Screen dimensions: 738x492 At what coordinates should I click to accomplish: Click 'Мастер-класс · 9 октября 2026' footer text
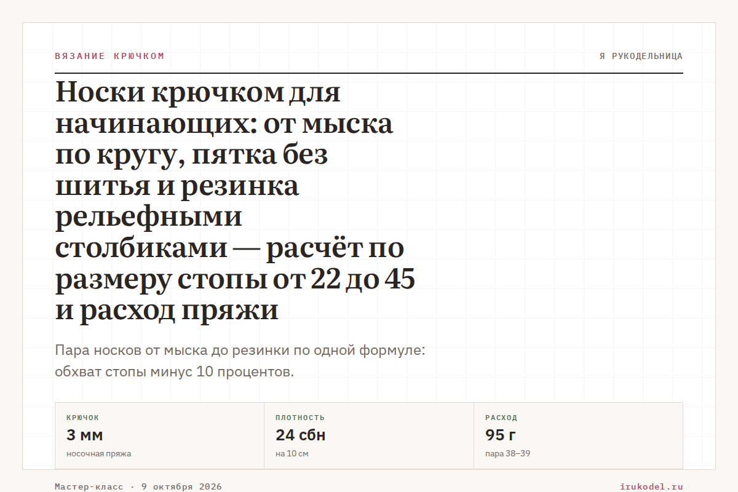pos(138,486)
